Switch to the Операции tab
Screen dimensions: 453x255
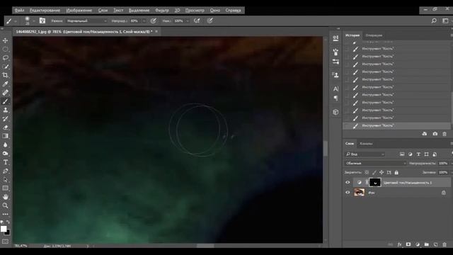tap(374, 35)
